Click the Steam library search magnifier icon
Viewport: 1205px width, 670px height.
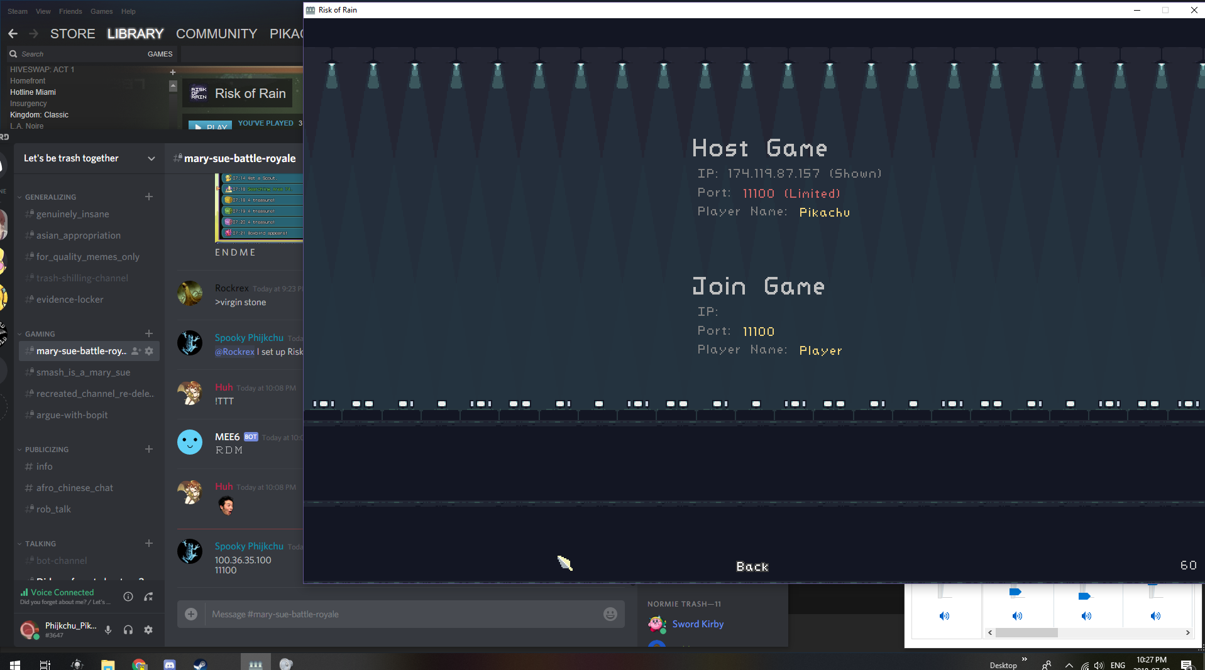coord(13,54)
